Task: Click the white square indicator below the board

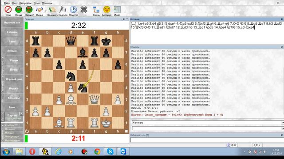Action: pyautogui.click(x=126, y=132)
